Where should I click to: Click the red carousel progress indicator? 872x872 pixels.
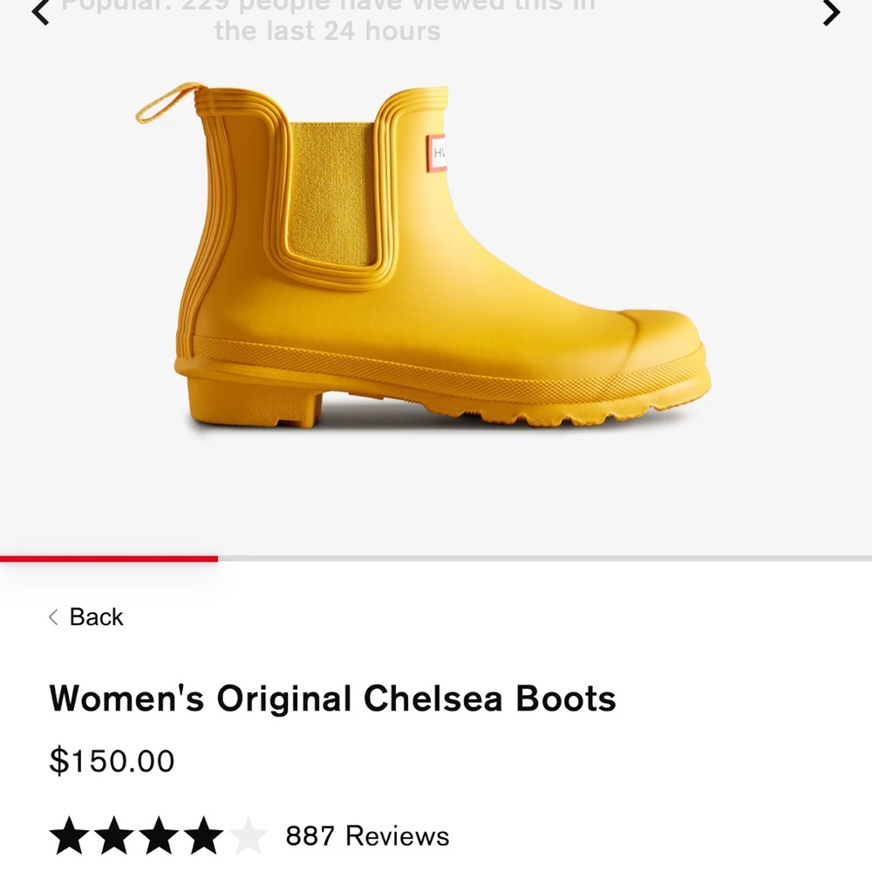point(109,558)
